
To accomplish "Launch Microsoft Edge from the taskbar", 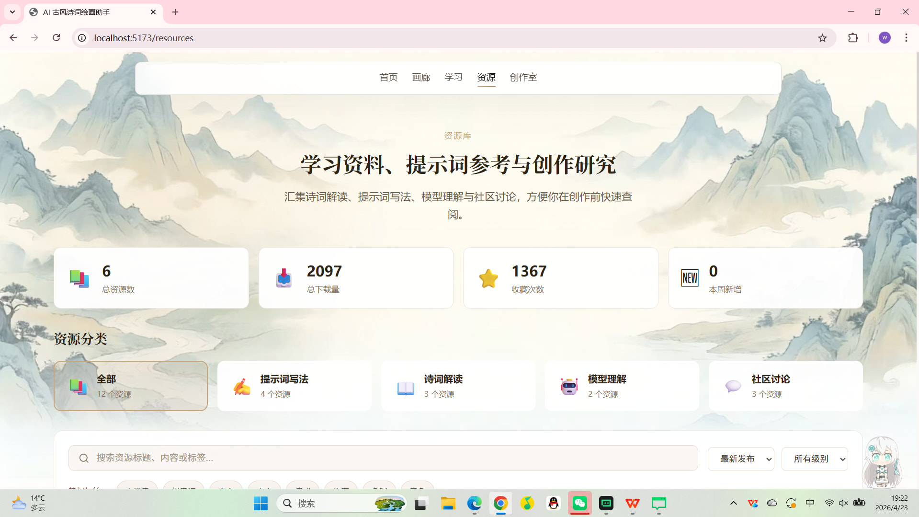I will click(x=475, y=504).
